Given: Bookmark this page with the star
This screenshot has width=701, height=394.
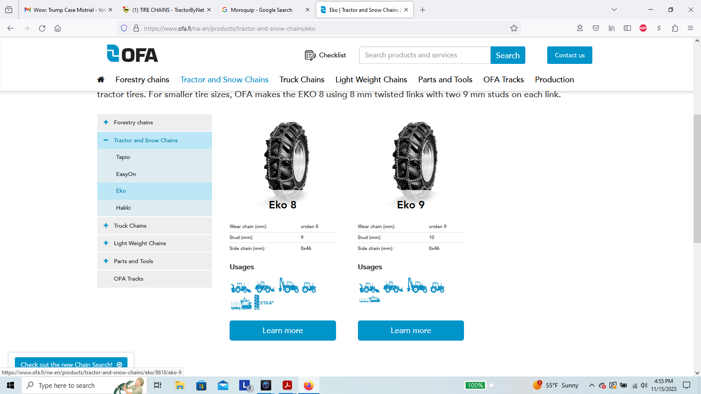Looking at the screenshot, I should point(514,28).
